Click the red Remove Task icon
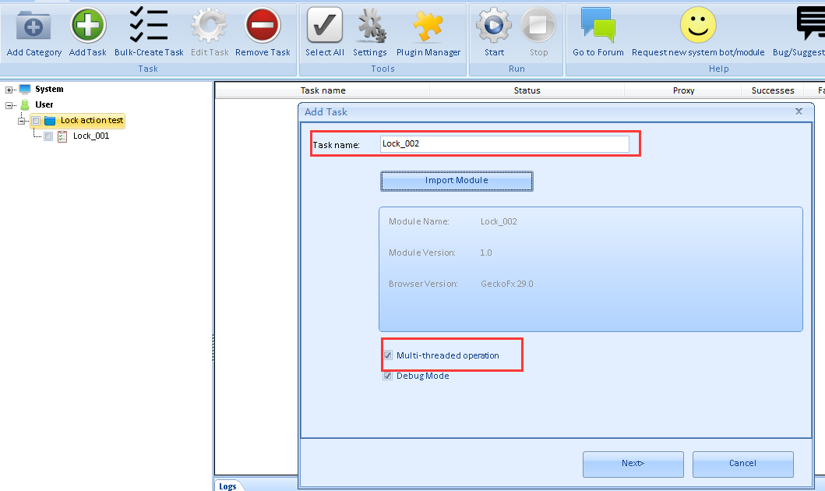825x491 pixels. (x=263, y=26)
